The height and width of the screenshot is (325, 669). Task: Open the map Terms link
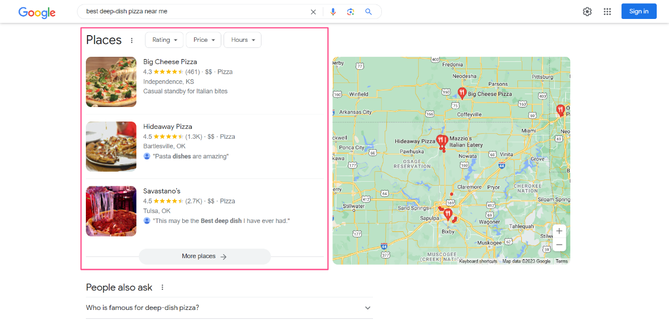561,261
